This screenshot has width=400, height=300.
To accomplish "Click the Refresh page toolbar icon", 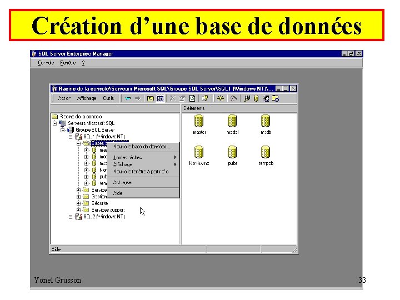I will [192, 98].
